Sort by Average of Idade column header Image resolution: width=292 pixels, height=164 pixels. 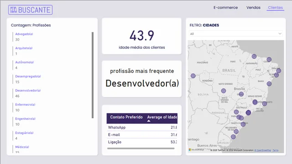tap(162, 117)
